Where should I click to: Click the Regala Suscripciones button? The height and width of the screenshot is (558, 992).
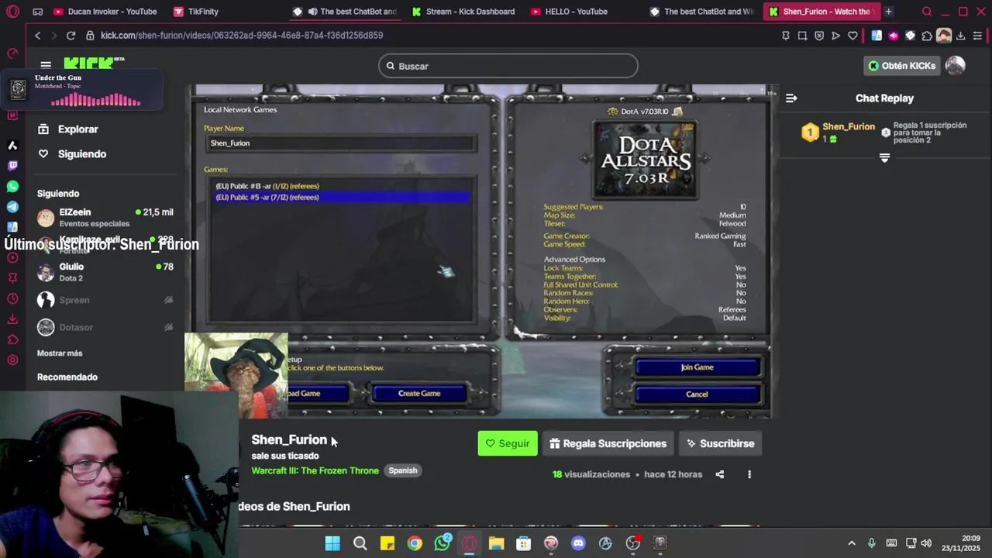tap(608, 443)
